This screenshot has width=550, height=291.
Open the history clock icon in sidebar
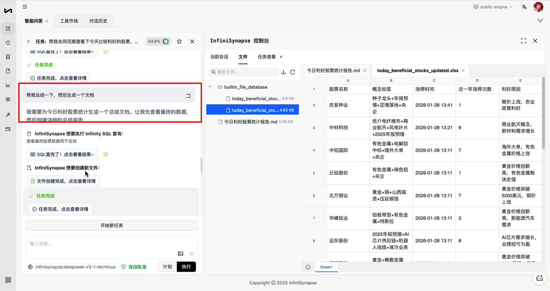(x=8, y=42)
